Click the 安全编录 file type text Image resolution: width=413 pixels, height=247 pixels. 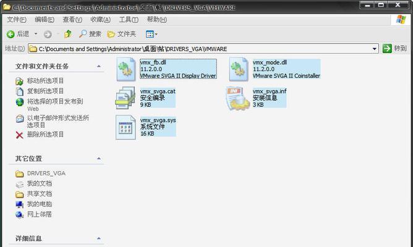(x=153, y=98)
